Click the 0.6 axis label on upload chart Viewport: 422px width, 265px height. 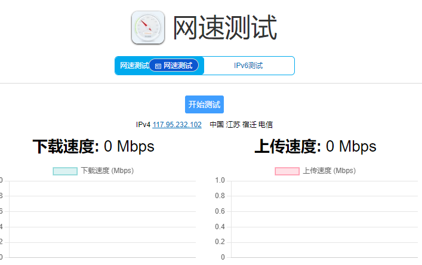[x=220, y=211]
